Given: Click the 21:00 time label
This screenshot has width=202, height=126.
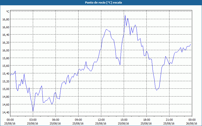Looking at the screenshot, I should tap(169, 120).
